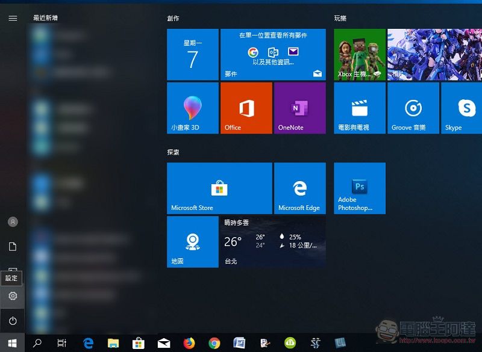The width and height of the screenshot is (482, 352).
Task: Click the Firefox icon in the taskbar
Action: click(x=189, y=343)
